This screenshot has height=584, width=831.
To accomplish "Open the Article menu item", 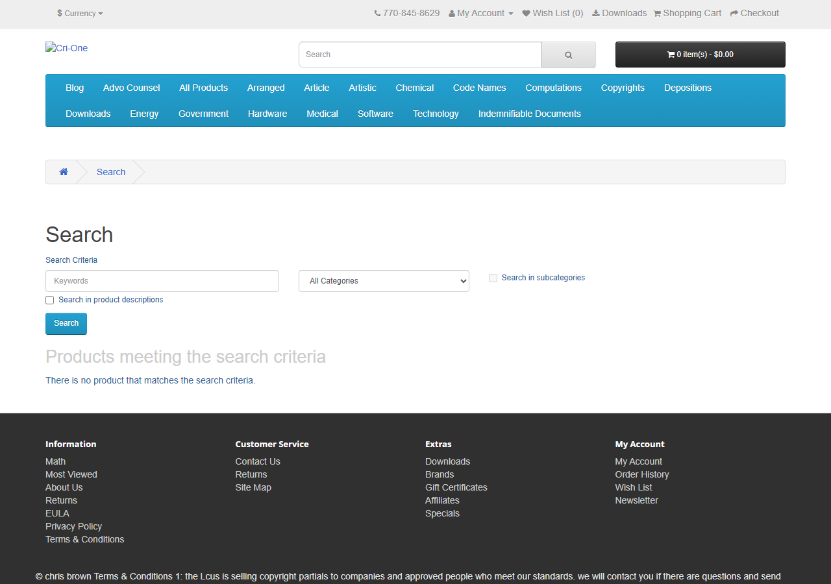I will click(x=317, y=88).
